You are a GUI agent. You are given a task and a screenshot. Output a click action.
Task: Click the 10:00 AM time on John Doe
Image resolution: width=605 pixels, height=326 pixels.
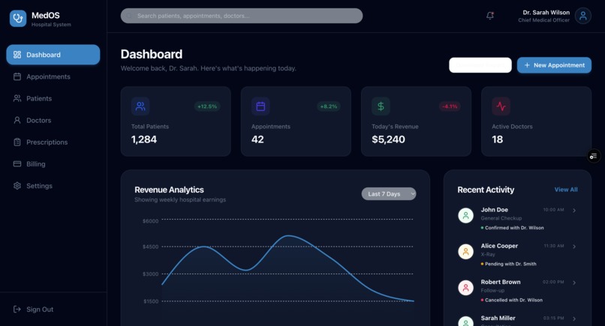(553, 210)
